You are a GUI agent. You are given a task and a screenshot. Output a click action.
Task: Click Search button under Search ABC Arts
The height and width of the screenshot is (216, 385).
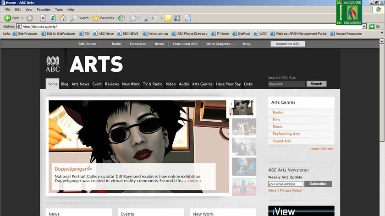point(316,84)
